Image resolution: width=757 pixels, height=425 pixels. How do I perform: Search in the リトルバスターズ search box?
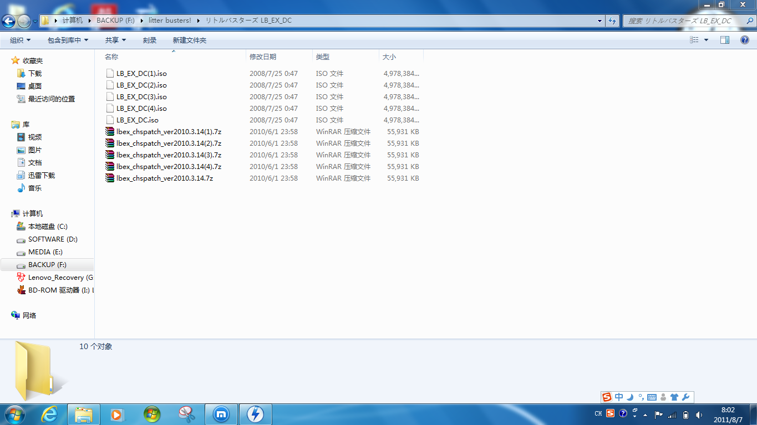[687, 21]
